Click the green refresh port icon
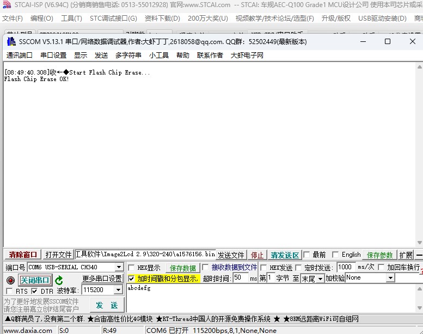 pos(59,280)
